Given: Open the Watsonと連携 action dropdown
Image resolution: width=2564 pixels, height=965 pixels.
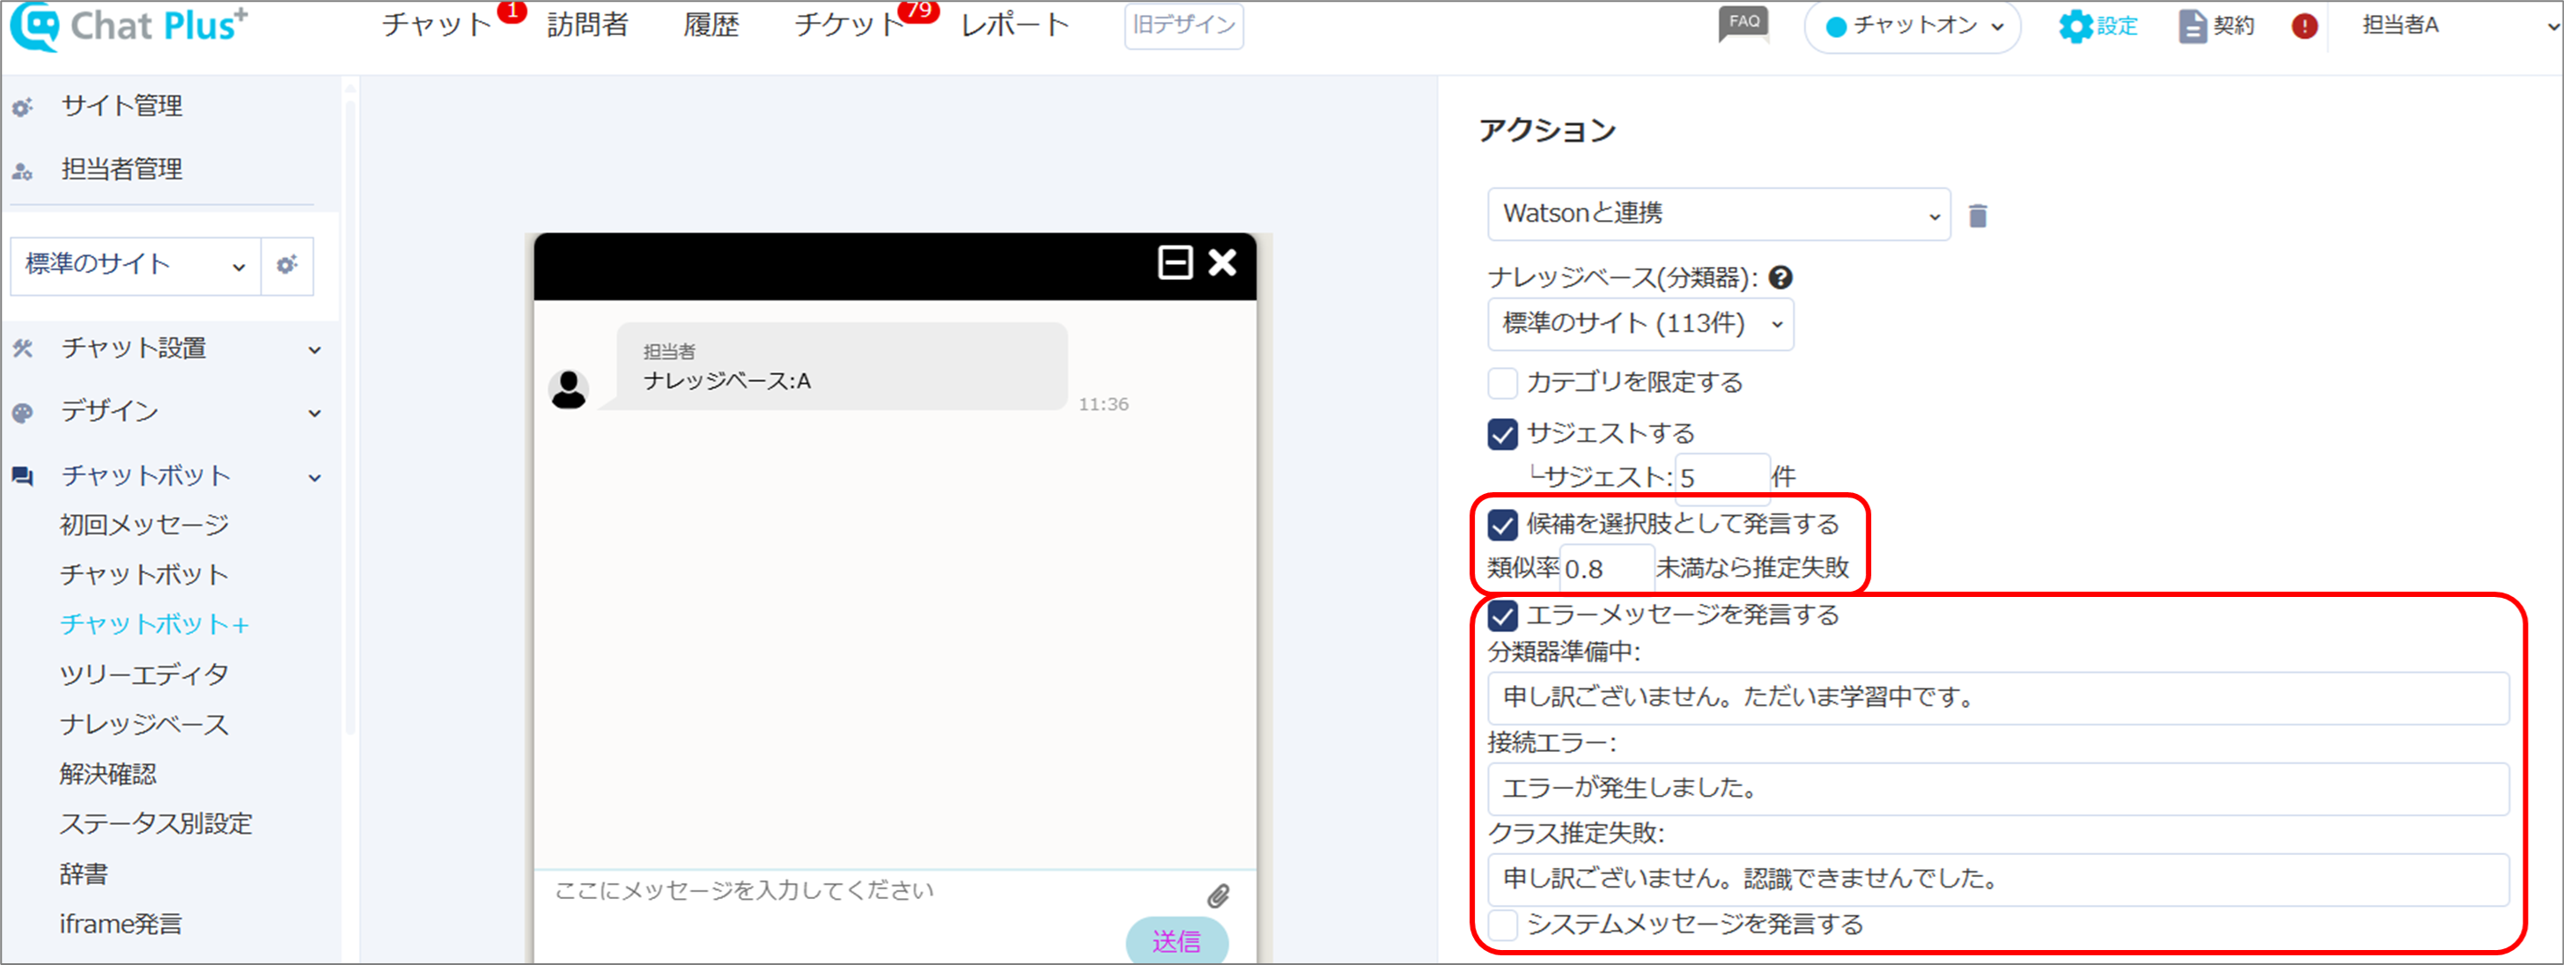Looking at the screenshot, I should click(x=1718, y=214).
